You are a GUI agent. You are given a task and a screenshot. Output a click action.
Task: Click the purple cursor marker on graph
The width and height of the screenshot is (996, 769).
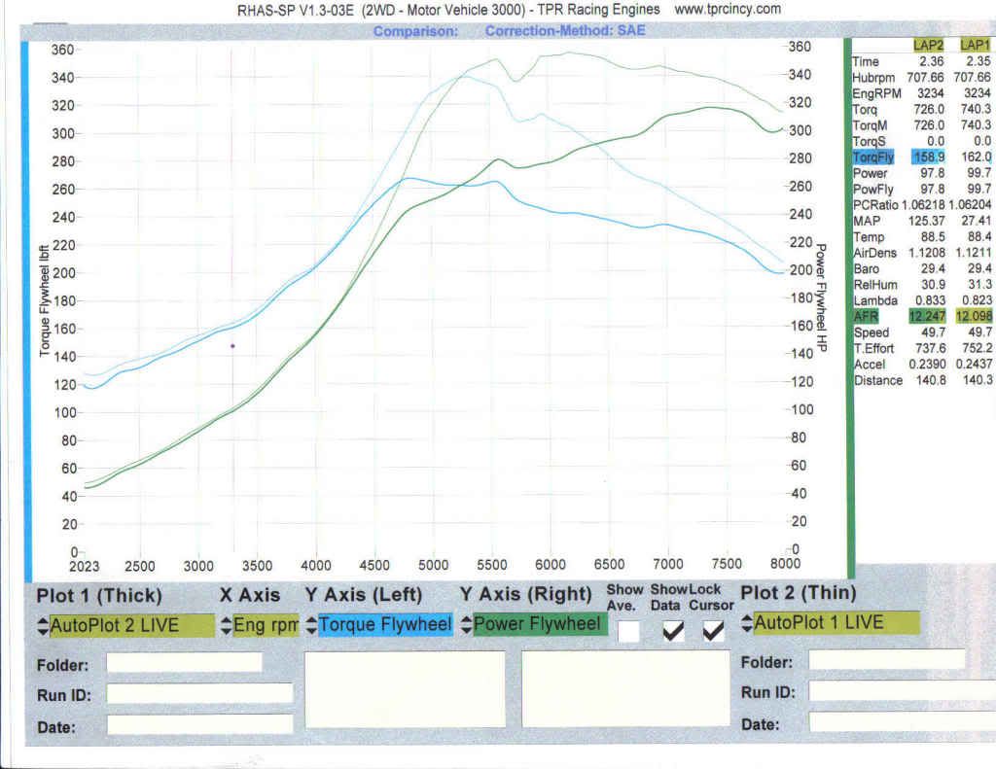point(232,345)
